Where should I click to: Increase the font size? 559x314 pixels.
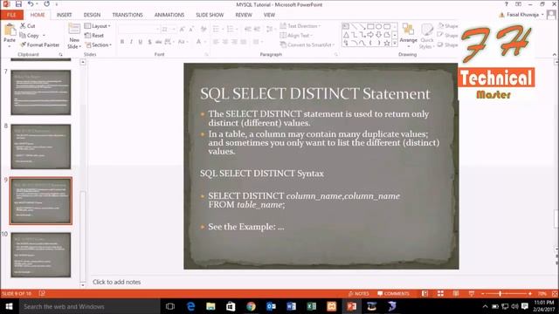[183, 29]
